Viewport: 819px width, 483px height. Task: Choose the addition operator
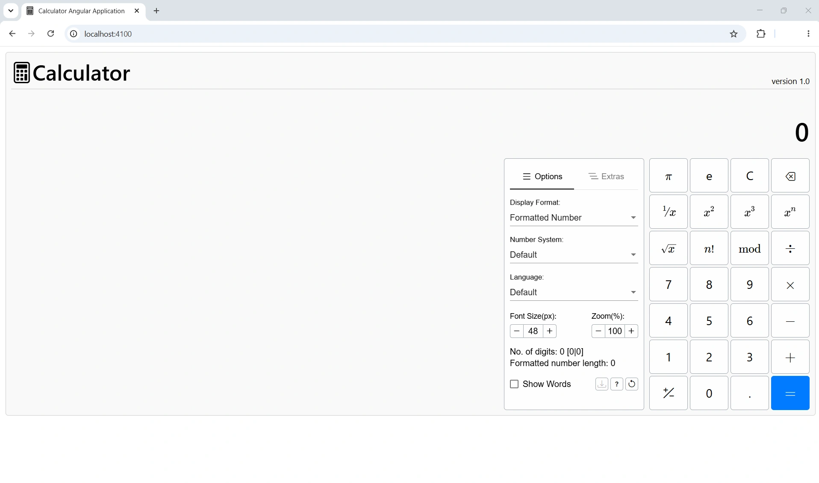(790, 357)
